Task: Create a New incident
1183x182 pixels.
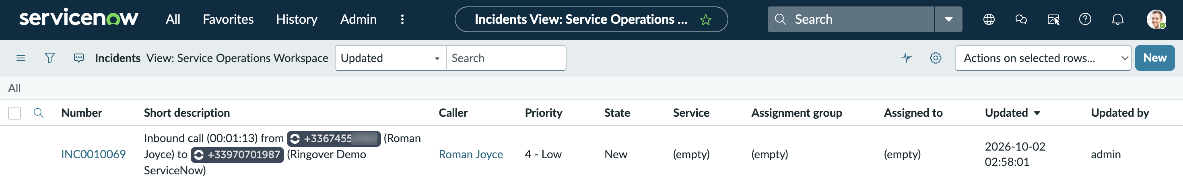Action: (x=1154, y=58)
